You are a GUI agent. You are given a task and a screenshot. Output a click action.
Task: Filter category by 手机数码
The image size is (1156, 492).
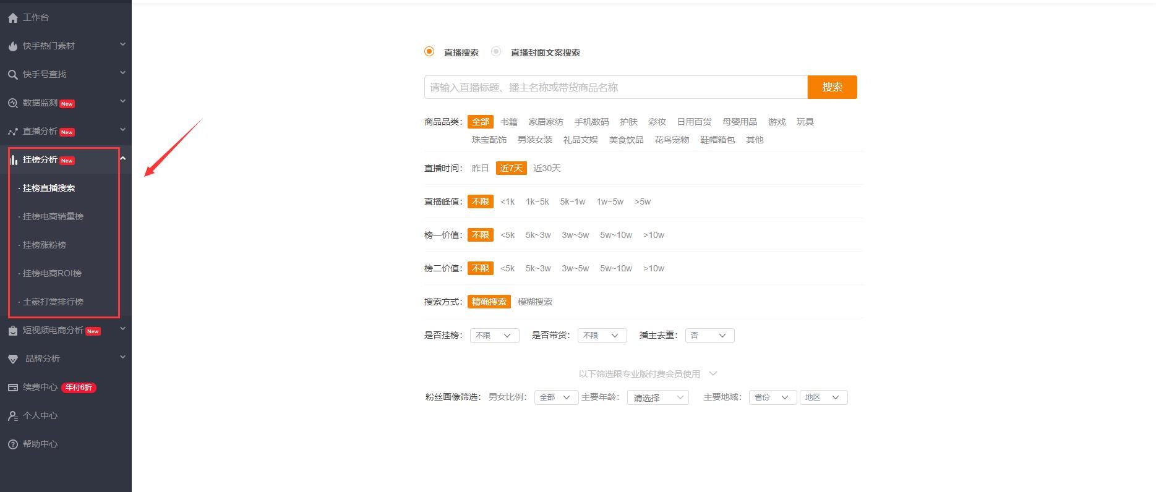592,122
